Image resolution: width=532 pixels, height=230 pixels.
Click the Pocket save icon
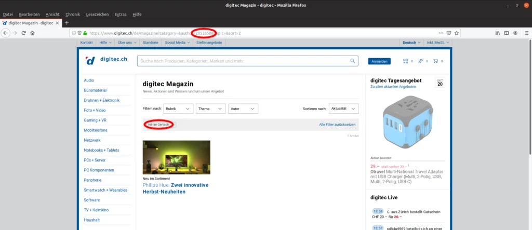pyautogui.click(x=448, y=33)
